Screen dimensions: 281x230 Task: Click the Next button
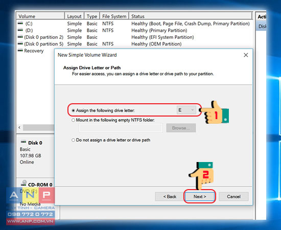[x=200, y=197]
